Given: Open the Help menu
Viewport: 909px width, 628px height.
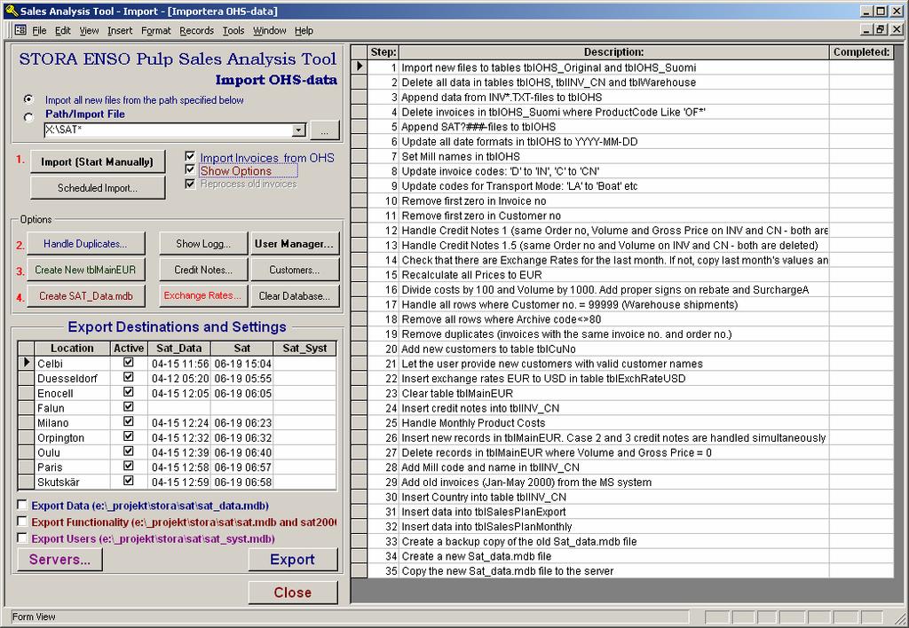Looking at the screenshot, I should [x=304, y=31].
